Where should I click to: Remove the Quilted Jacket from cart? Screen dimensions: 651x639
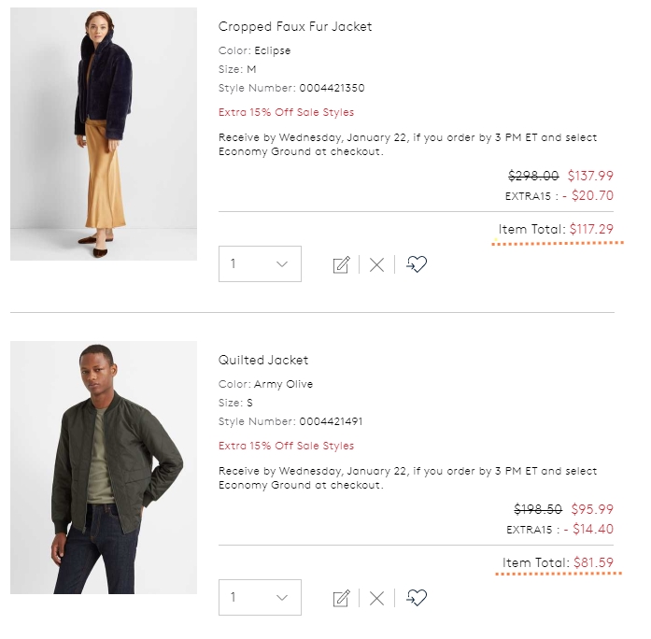point(376,599)
